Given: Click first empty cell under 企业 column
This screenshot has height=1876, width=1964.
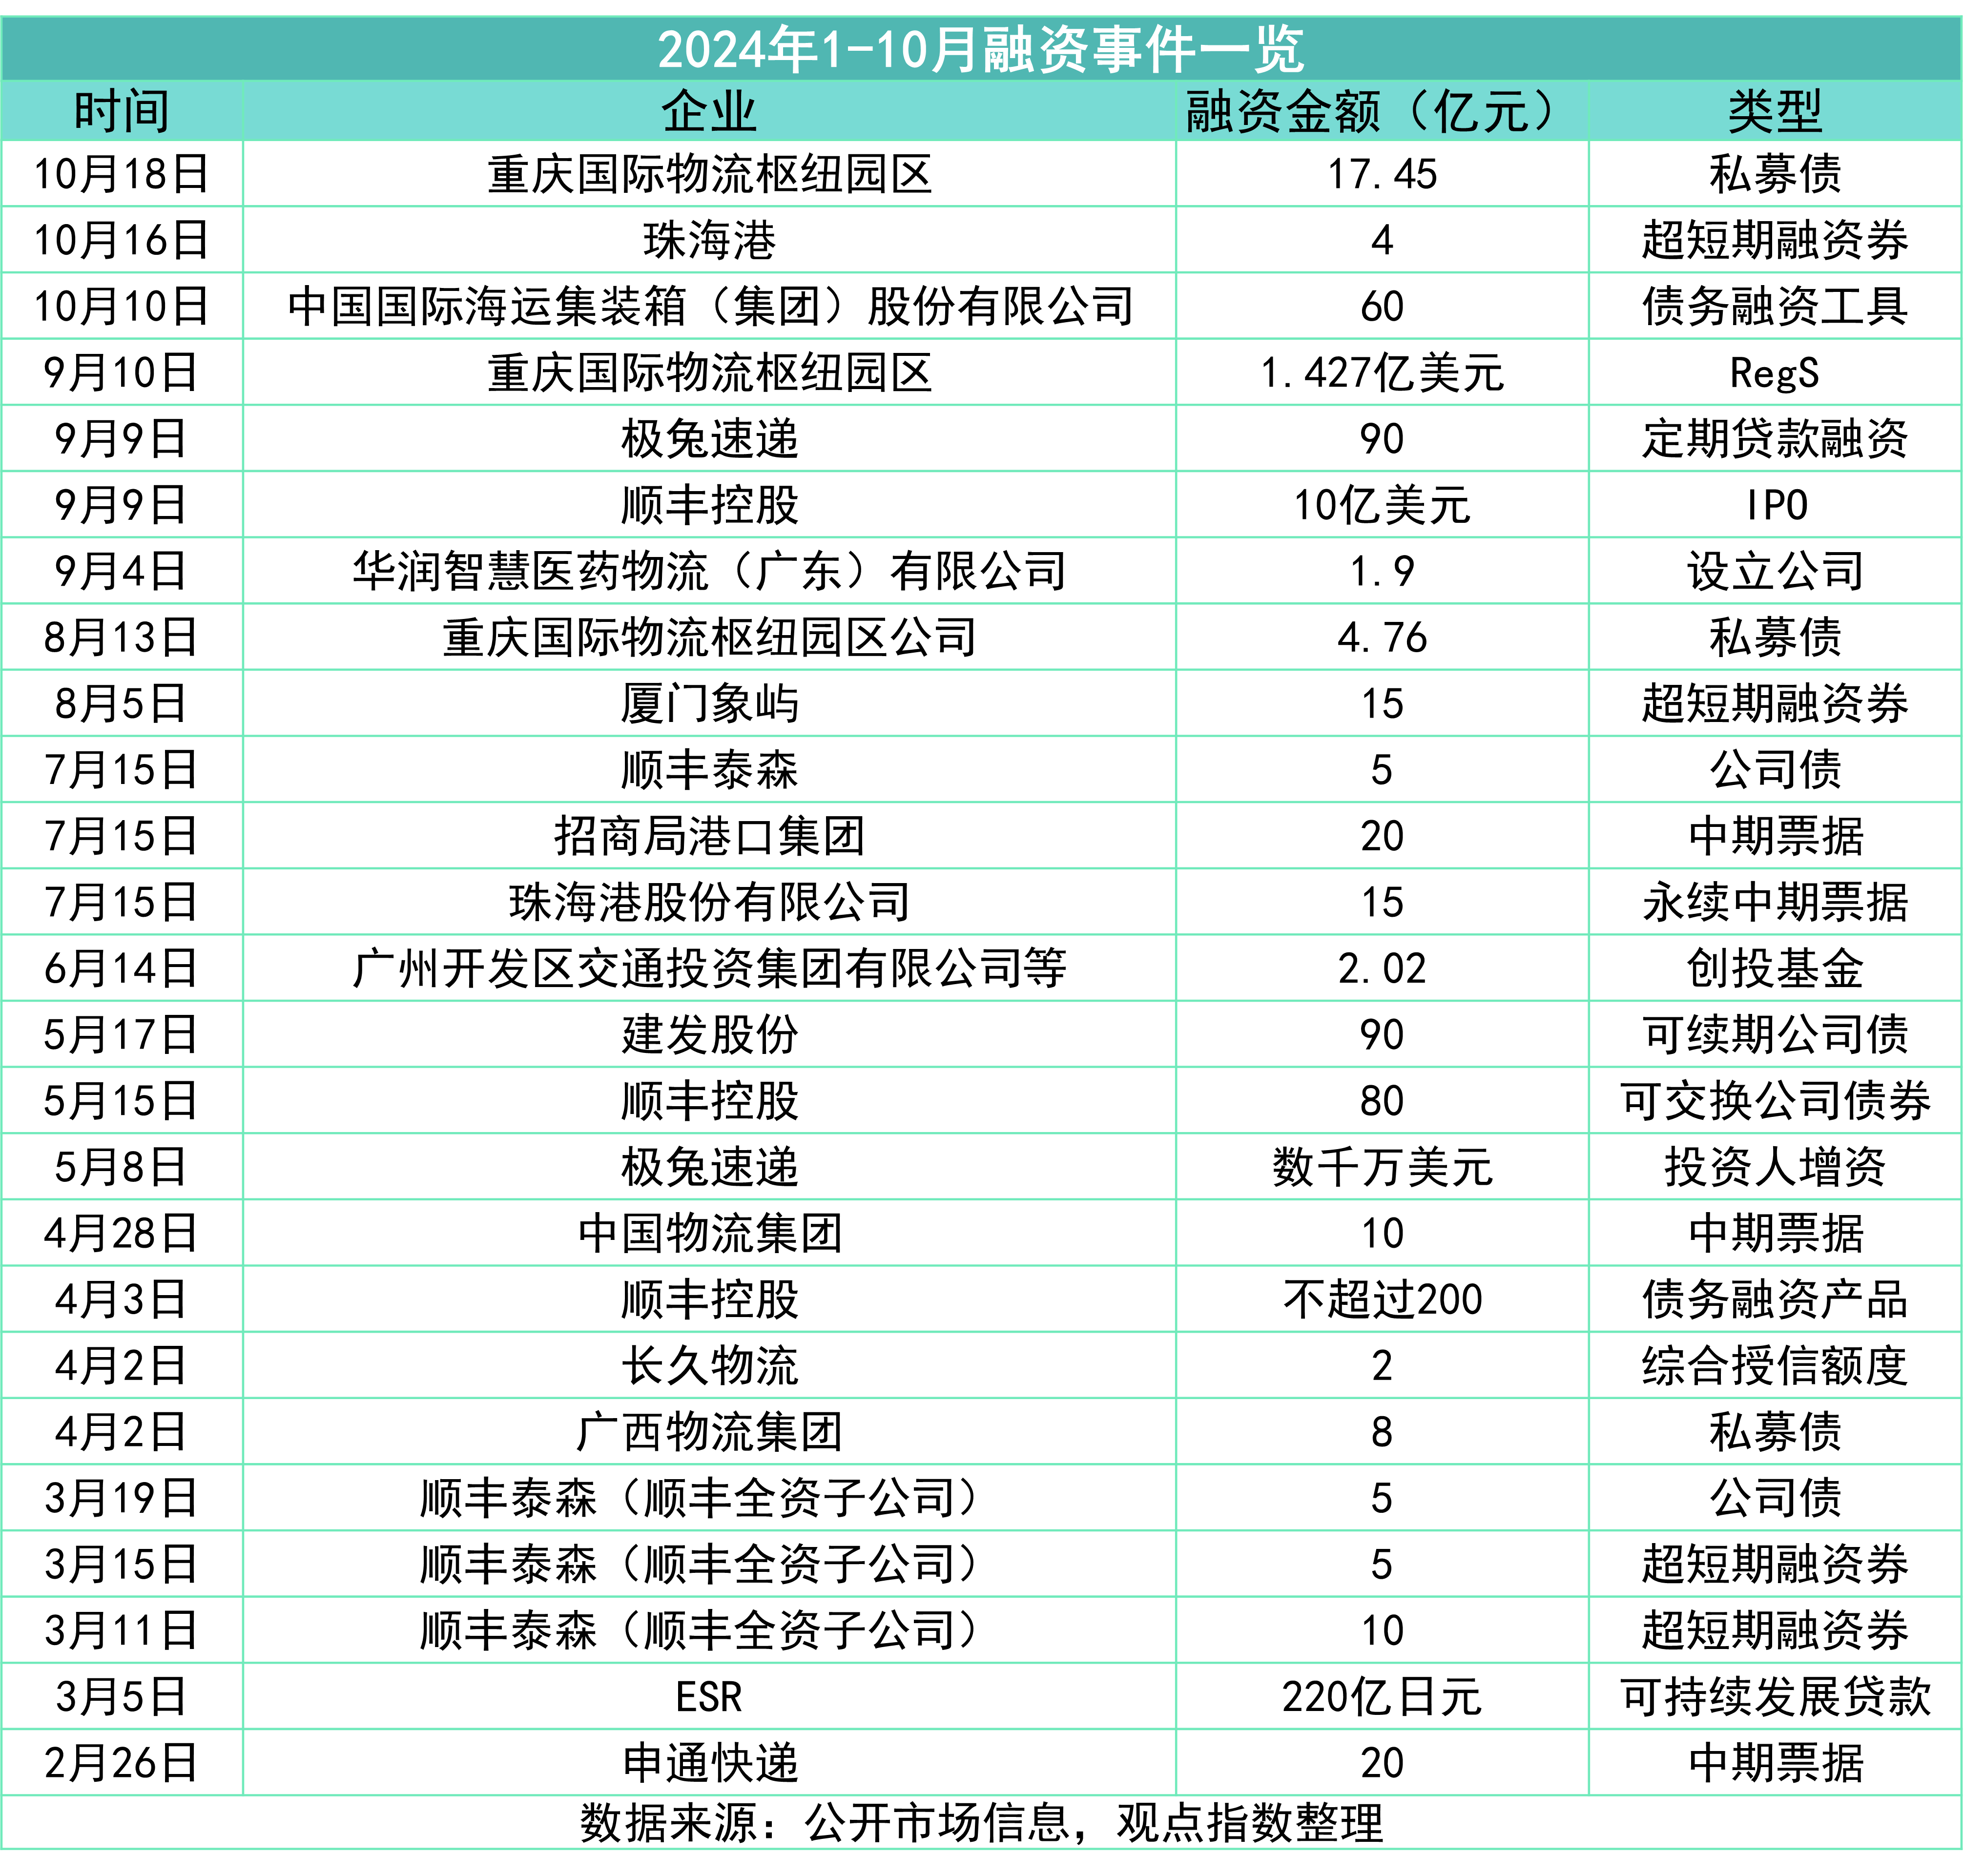Looking at the screenshot, I should click(709, 174).
